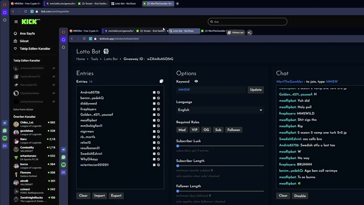This screenshot has height=205, width=364.
Task: Open bookmarks star icon in outer Opera sidebar
Action: (5, 20)
